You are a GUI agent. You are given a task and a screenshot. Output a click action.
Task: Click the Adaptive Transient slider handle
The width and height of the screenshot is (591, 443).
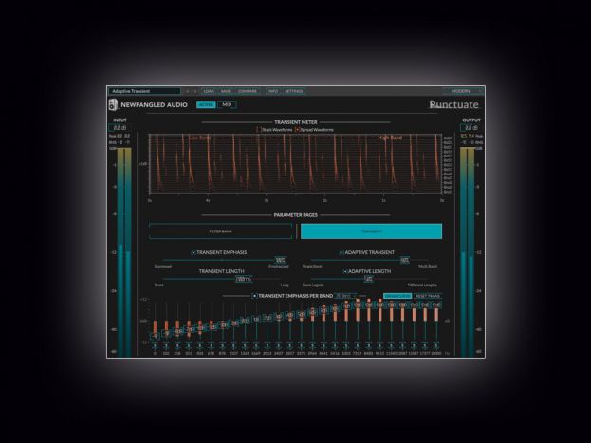coord(404,260)
